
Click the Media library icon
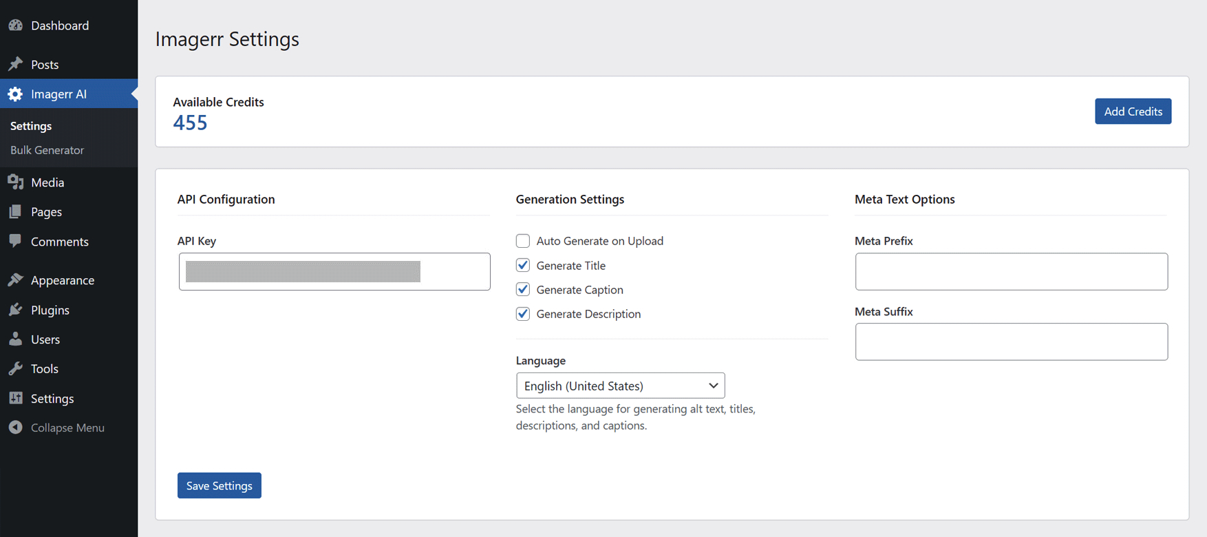coord(16,182)
